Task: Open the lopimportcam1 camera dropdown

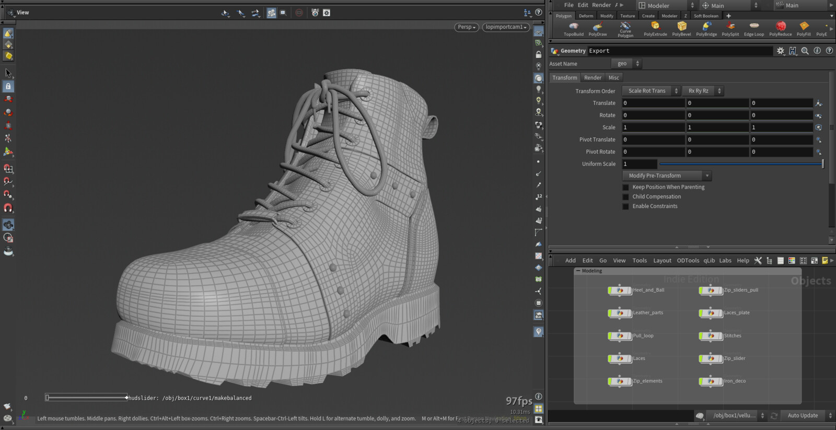Action: tap(506, 27)
